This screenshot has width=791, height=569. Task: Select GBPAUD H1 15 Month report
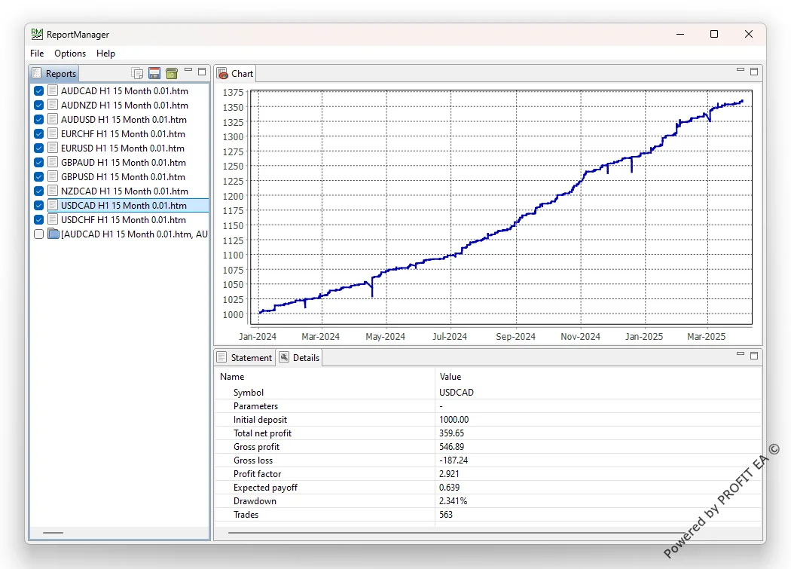pos(123,163)
